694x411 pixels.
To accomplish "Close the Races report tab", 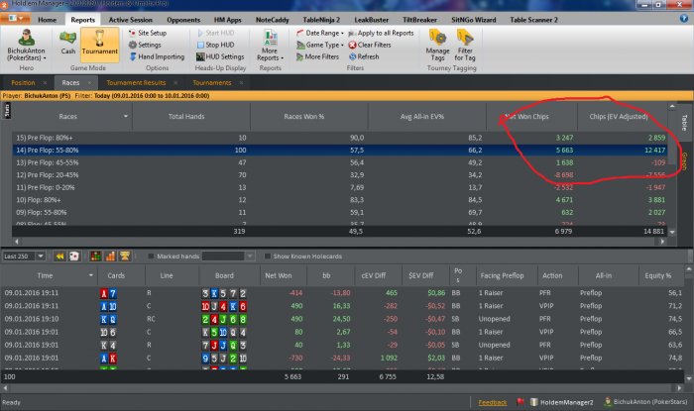I will point(89,82).
